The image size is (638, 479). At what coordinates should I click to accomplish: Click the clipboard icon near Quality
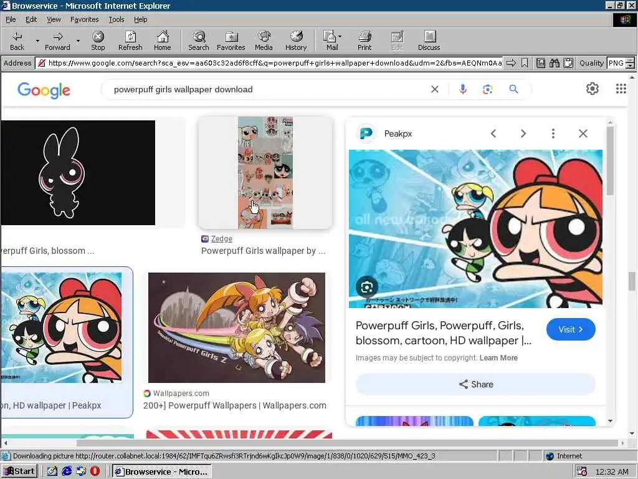pos(568,63)
